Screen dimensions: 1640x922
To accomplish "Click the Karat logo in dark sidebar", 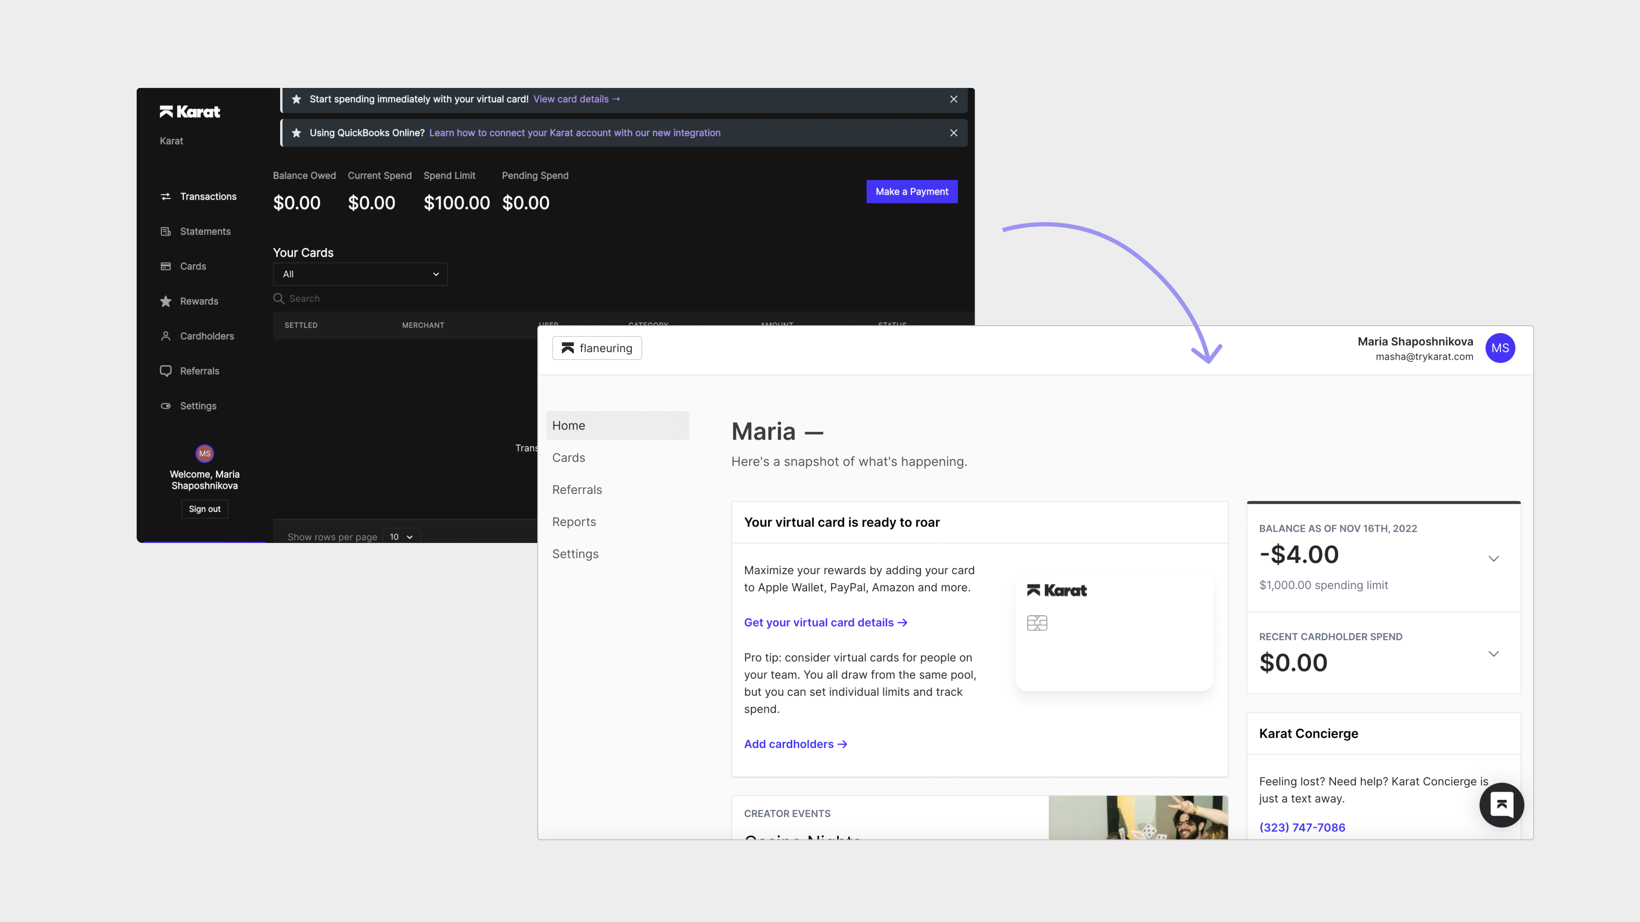I will [190, 112].
